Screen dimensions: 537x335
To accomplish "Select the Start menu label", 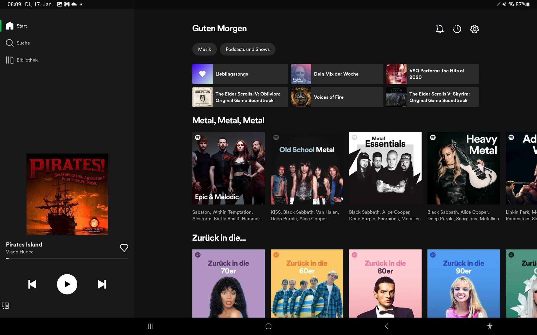I will click(22, 26).
